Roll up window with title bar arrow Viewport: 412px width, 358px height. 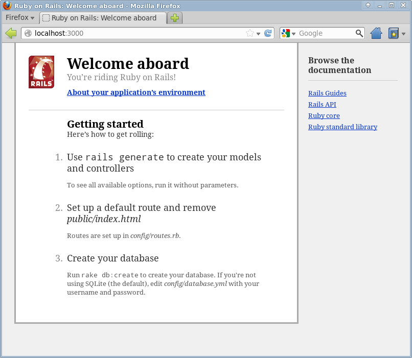[368, 5]
